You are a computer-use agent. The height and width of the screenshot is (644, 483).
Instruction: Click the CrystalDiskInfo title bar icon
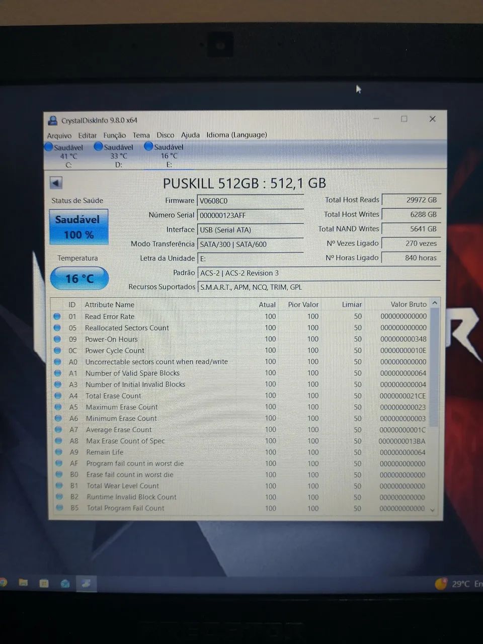(x=52, y=120)
